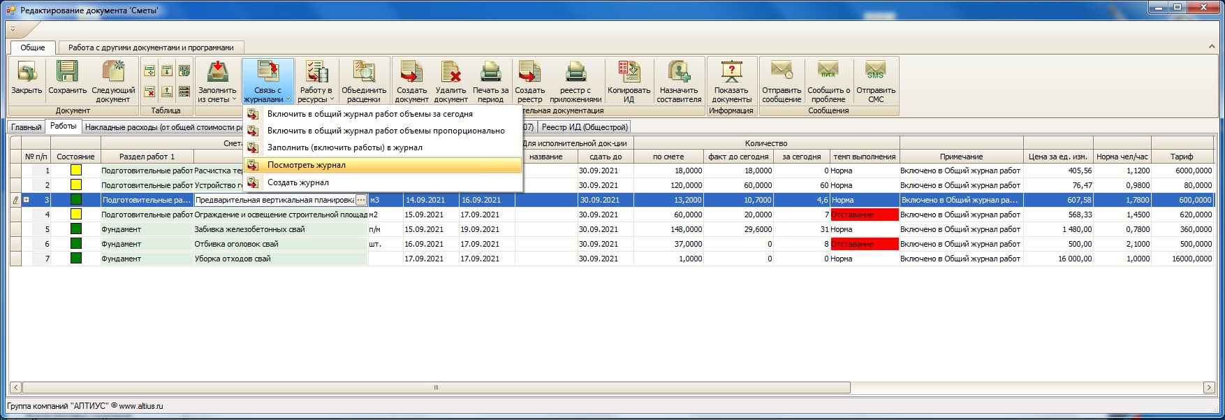Collapse the ribbon using chevron at right
The image size is (1225, 420).
tap(1212, 47)
